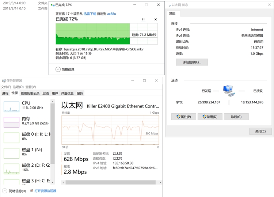Click the 15:37:27 duration value

click(x=257, y=48)
